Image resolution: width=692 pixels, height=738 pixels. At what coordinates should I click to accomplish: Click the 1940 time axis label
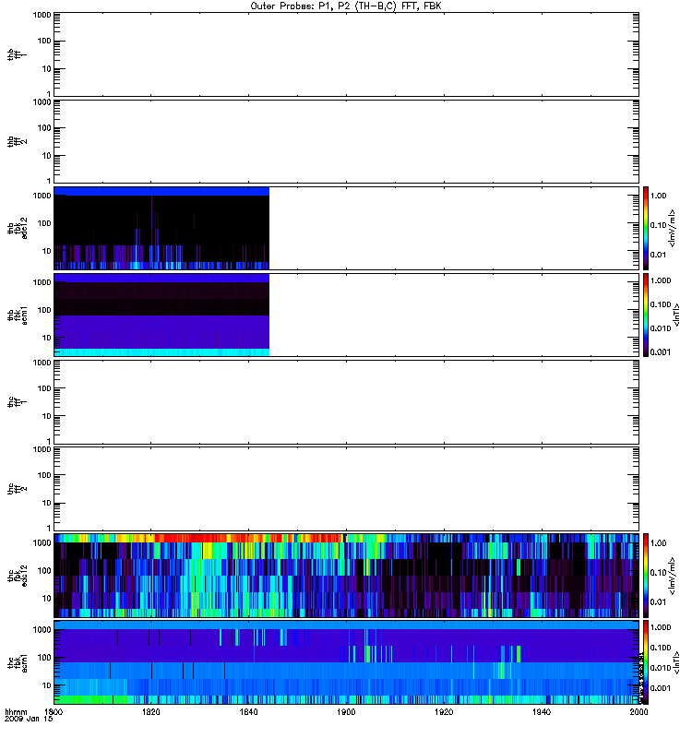click(x=542, y=712)
